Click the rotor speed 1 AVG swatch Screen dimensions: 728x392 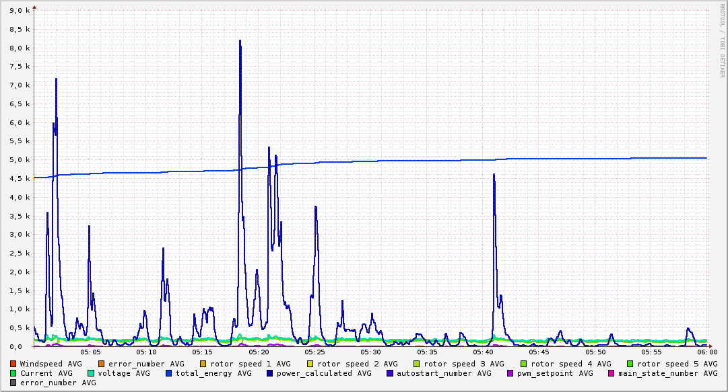(203, 364)
